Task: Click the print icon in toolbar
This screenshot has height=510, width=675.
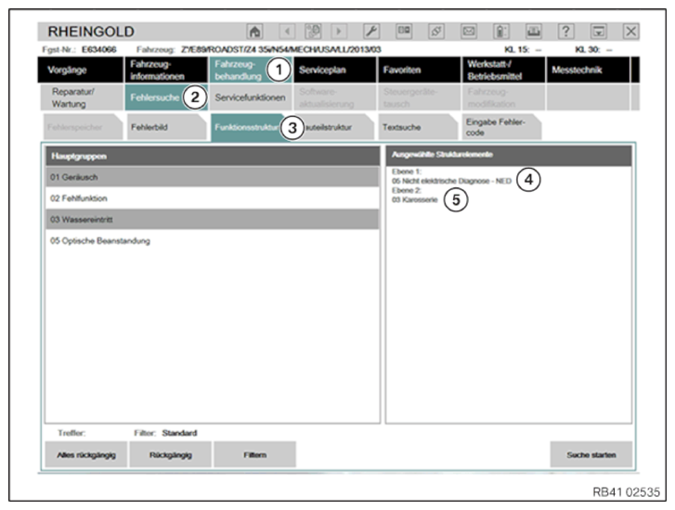Action: click(533, 32)
